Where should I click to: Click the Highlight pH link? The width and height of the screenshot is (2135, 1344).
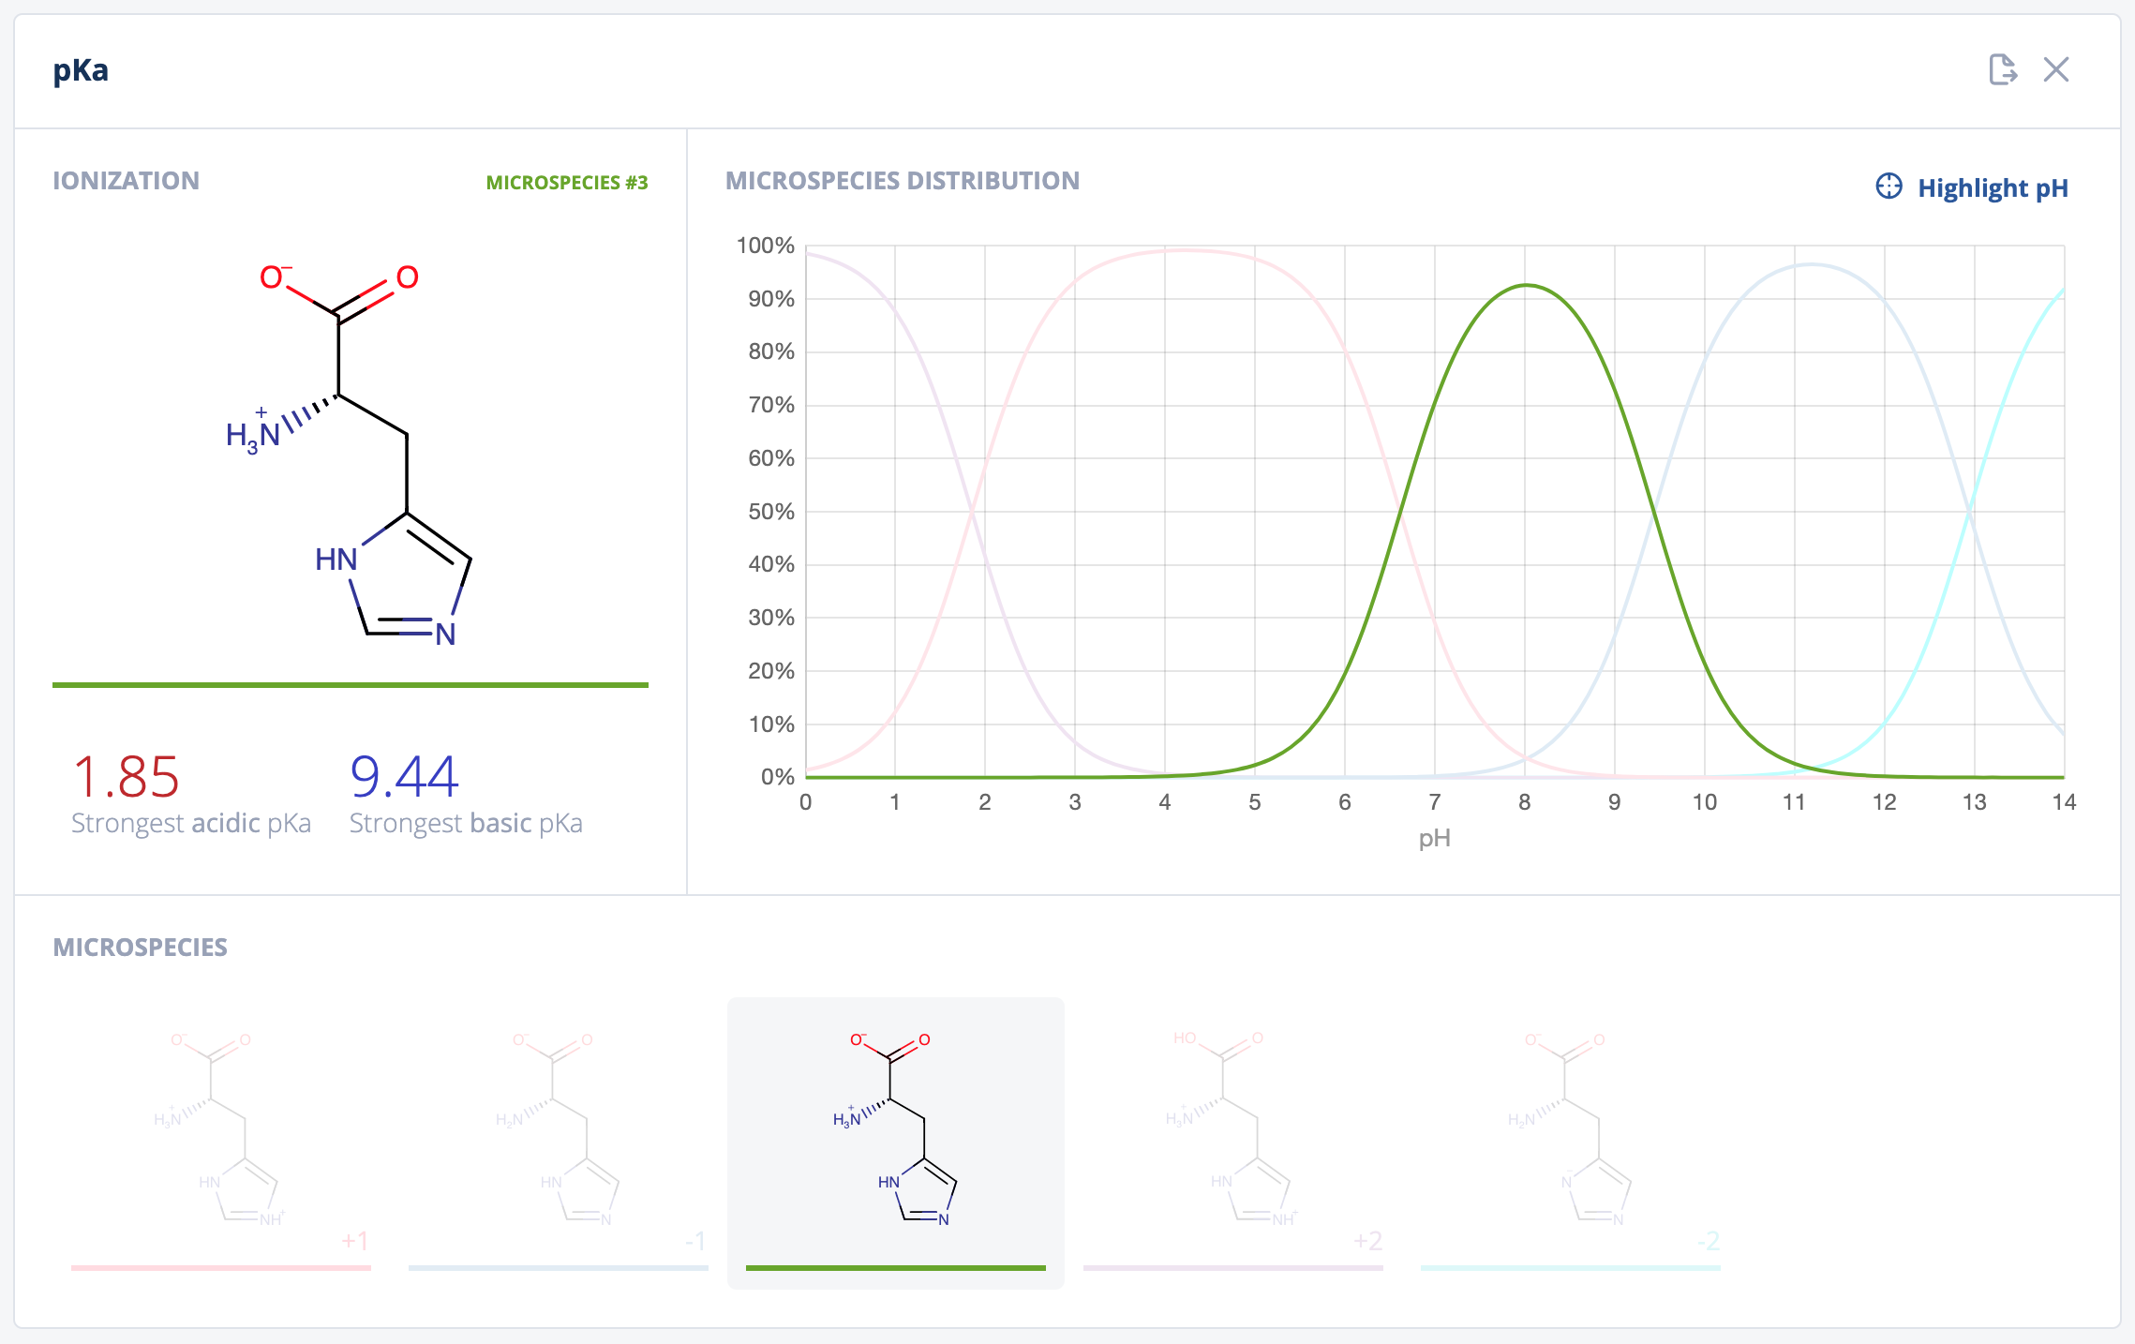pos(1992,188)
